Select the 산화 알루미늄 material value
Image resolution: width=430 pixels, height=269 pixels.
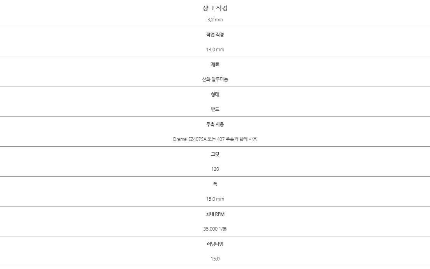[215, 79]
